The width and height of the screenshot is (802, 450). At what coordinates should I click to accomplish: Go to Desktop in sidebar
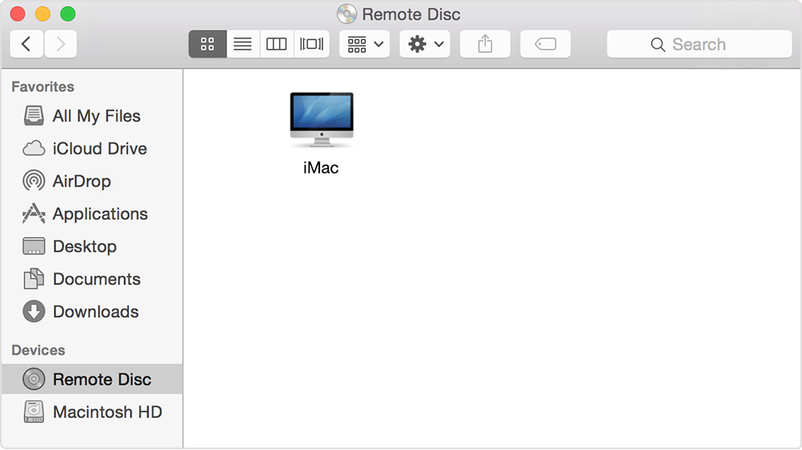point(92,246)
